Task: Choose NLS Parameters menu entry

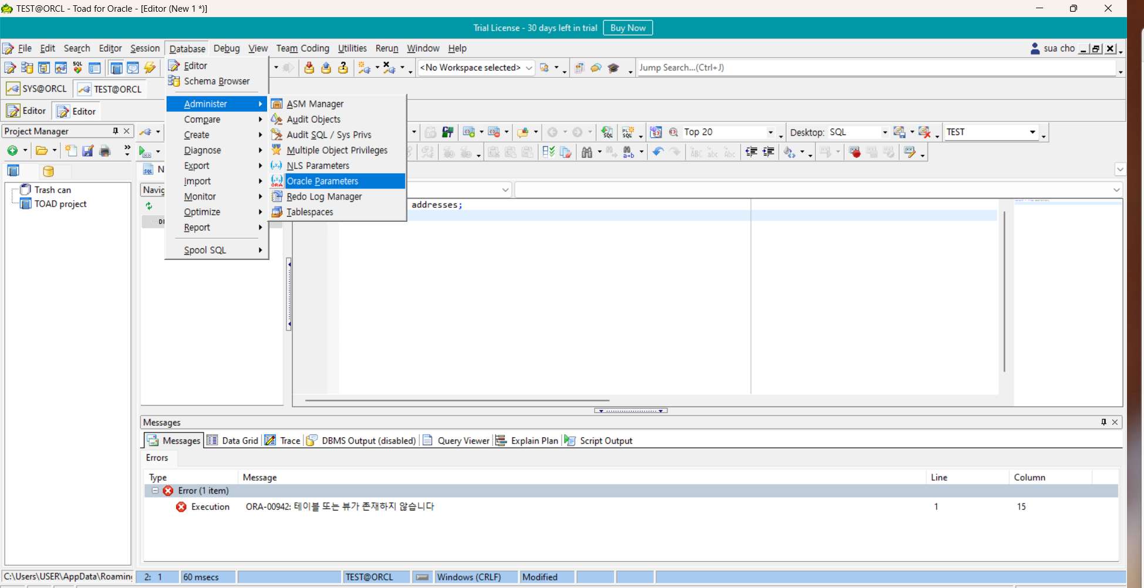Action: tap(337, 165)
